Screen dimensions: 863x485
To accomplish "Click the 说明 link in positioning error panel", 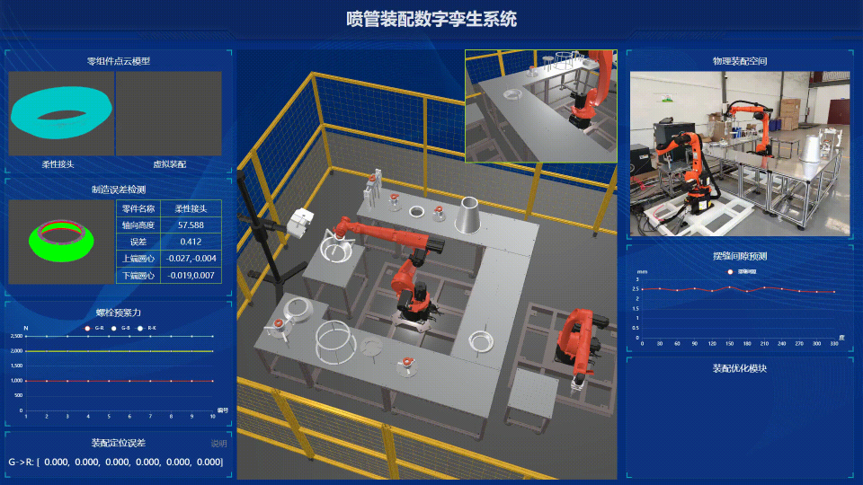I will [x=218, y=443].
